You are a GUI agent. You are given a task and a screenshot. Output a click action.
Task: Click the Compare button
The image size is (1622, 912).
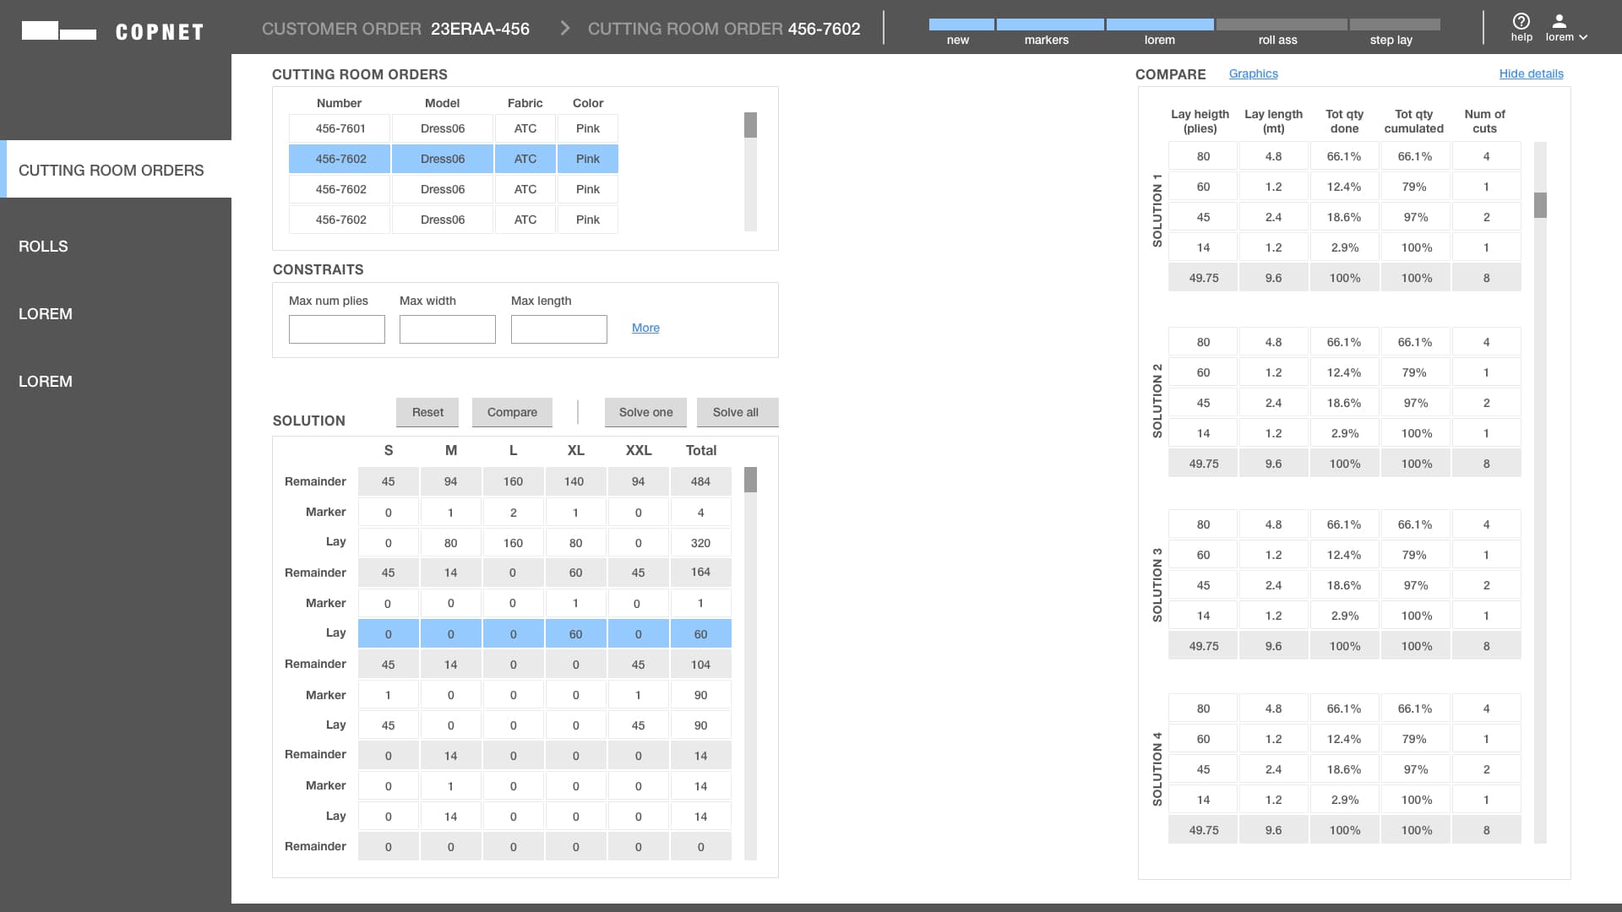pos(512,412)
